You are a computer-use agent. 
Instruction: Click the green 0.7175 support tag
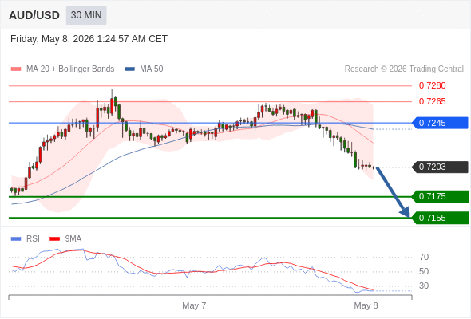coord(440,196)
